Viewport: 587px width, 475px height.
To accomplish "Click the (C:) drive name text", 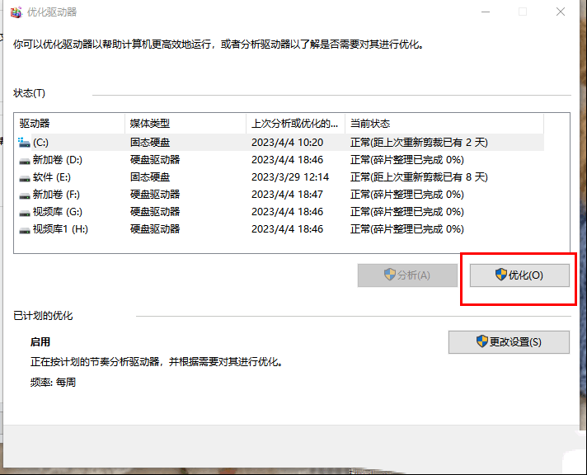I will tap(40, 143).
